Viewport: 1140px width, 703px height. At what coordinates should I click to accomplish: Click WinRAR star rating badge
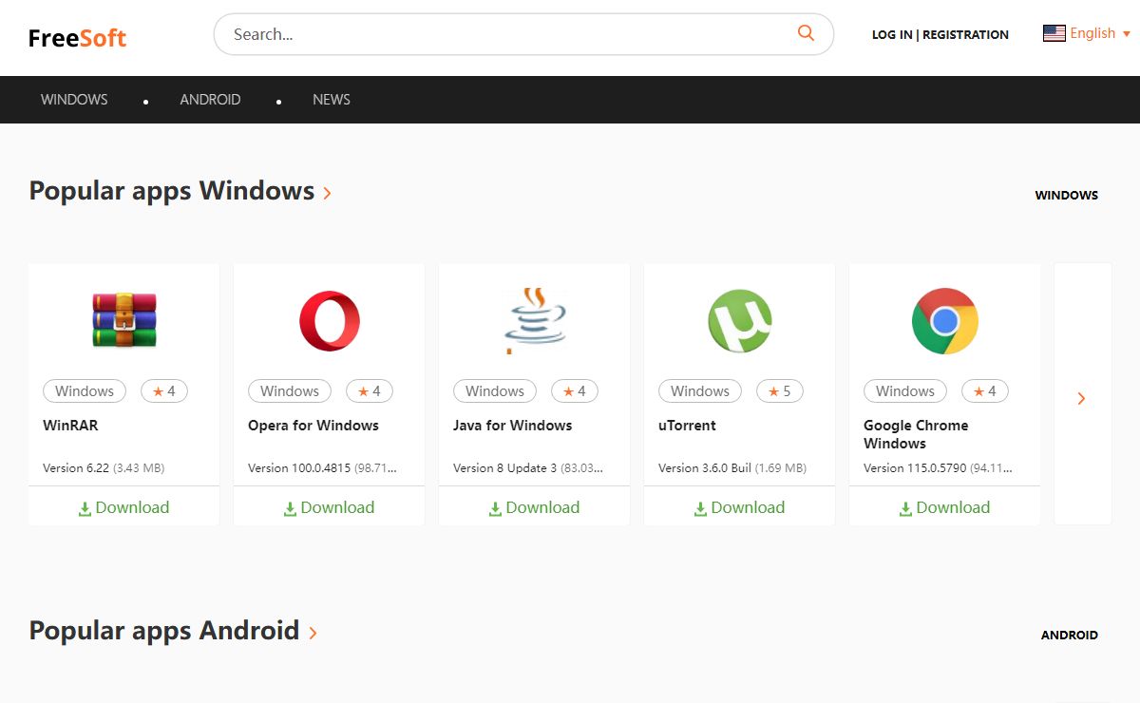click(164, 391)
